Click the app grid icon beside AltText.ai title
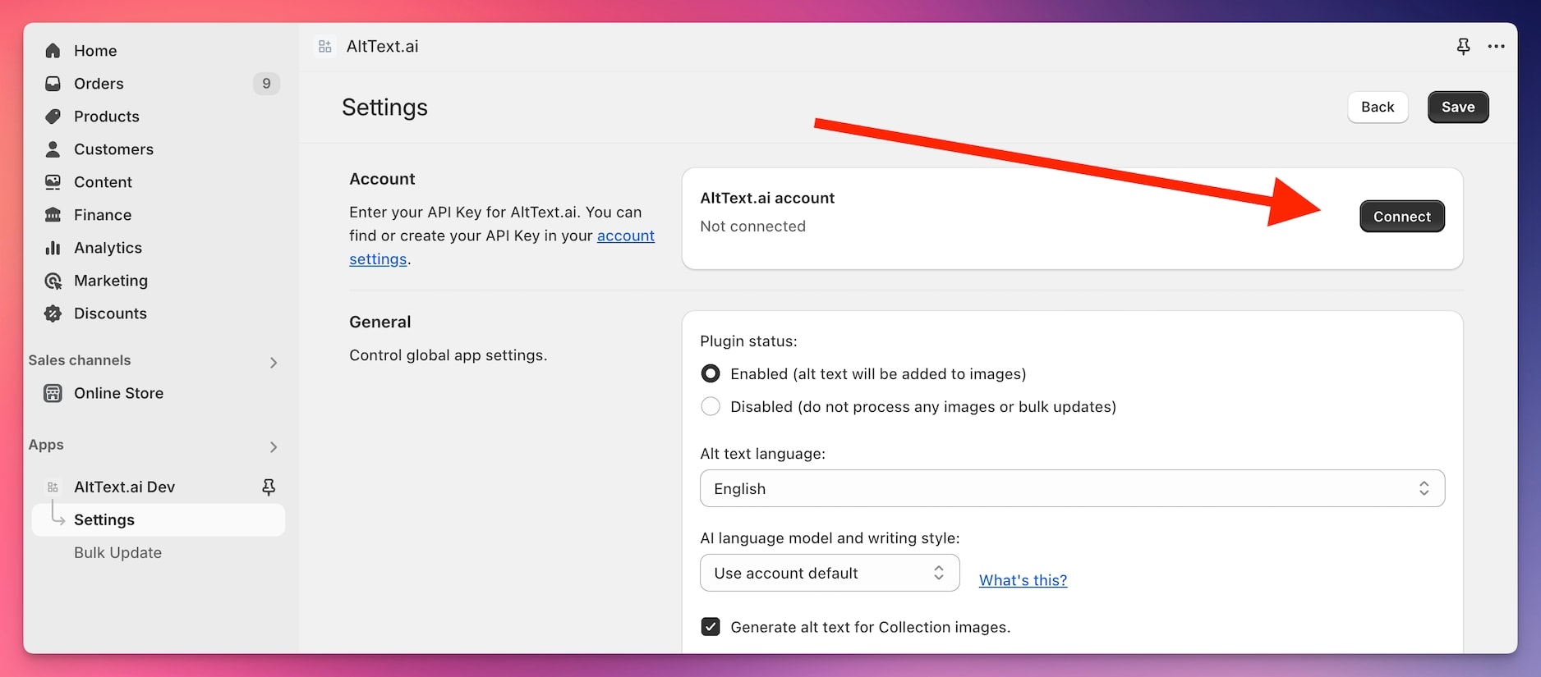Viewport: 1541px width, 677px height. 325,47
